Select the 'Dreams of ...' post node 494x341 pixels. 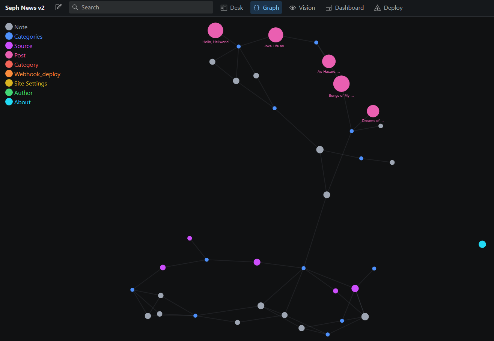point(373,111)
